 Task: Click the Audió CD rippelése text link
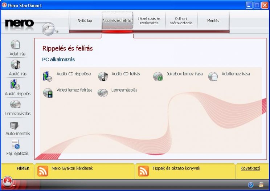click(x=74, y=74)
